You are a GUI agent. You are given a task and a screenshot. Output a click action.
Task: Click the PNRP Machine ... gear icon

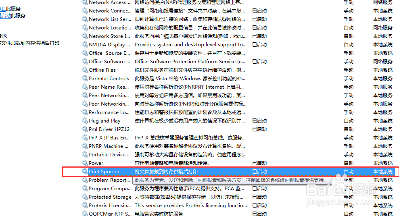point(84,146)
